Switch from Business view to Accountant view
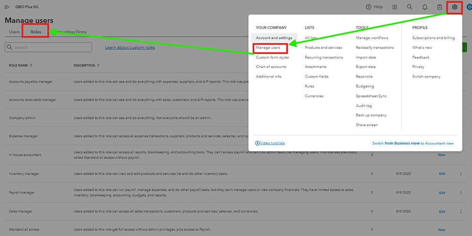The image size is (472, 236). coord(413,143)
